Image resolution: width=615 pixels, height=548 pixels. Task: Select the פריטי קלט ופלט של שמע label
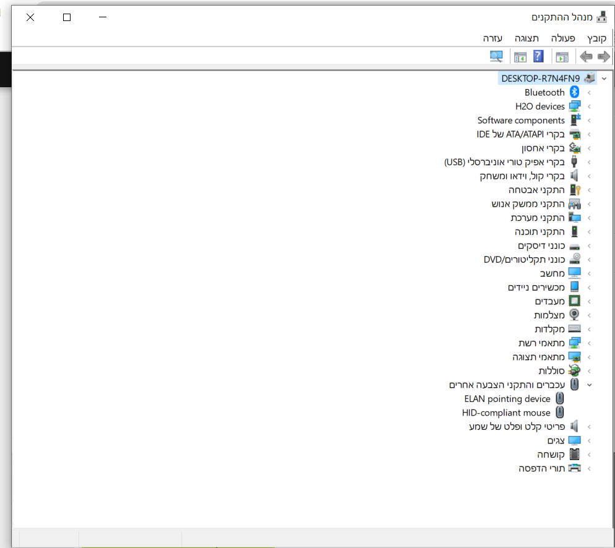[x=517, y=427]
